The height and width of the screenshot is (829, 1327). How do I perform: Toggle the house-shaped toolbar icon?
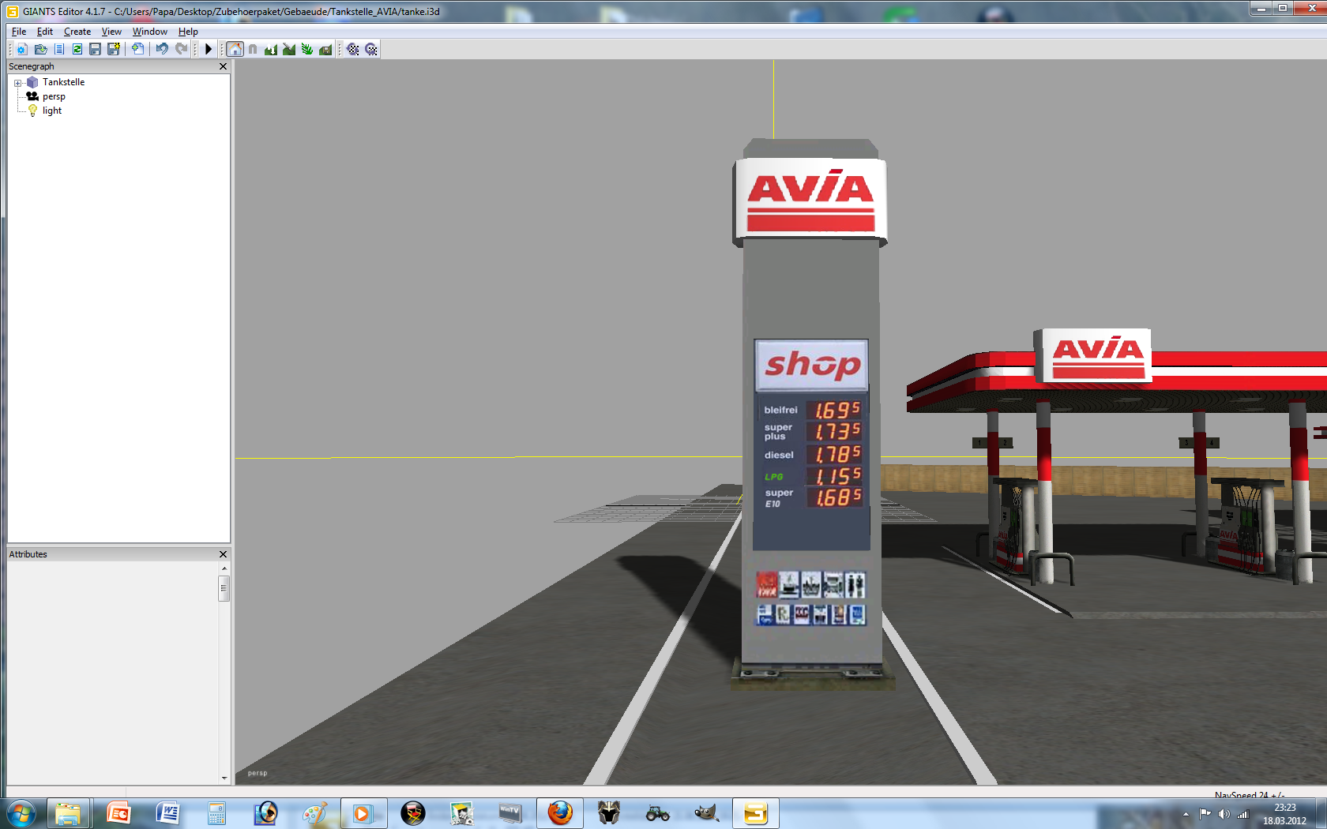235,49
